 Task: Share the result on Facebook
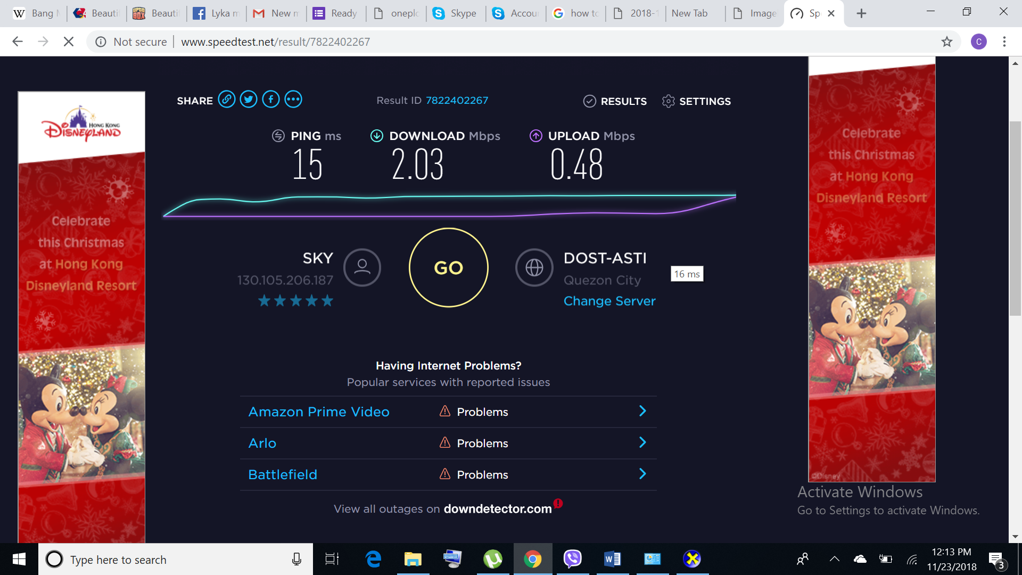click(x=271, y=100)
